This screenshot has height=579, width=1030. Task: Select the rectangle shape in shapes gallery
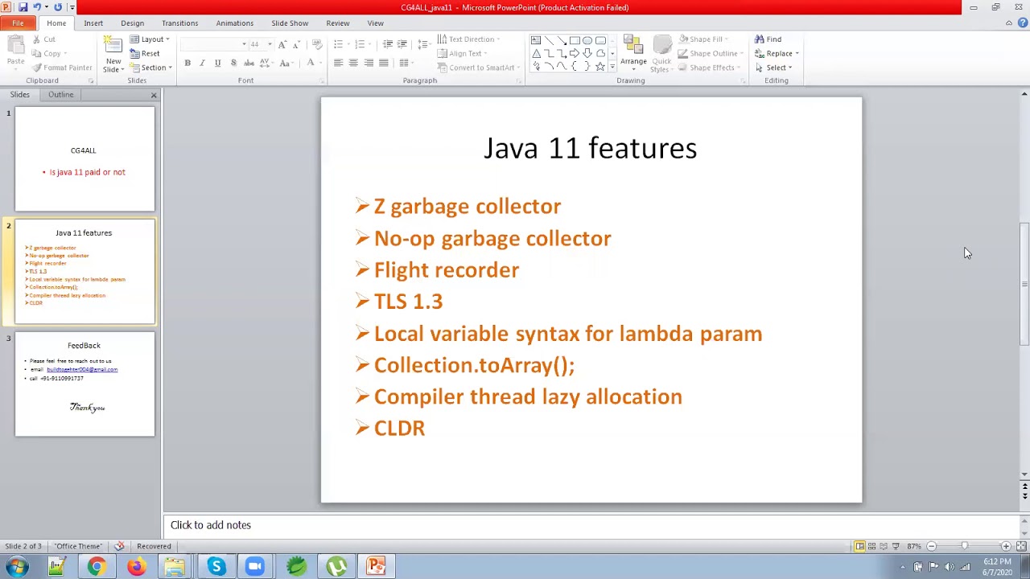click(575, 40)
